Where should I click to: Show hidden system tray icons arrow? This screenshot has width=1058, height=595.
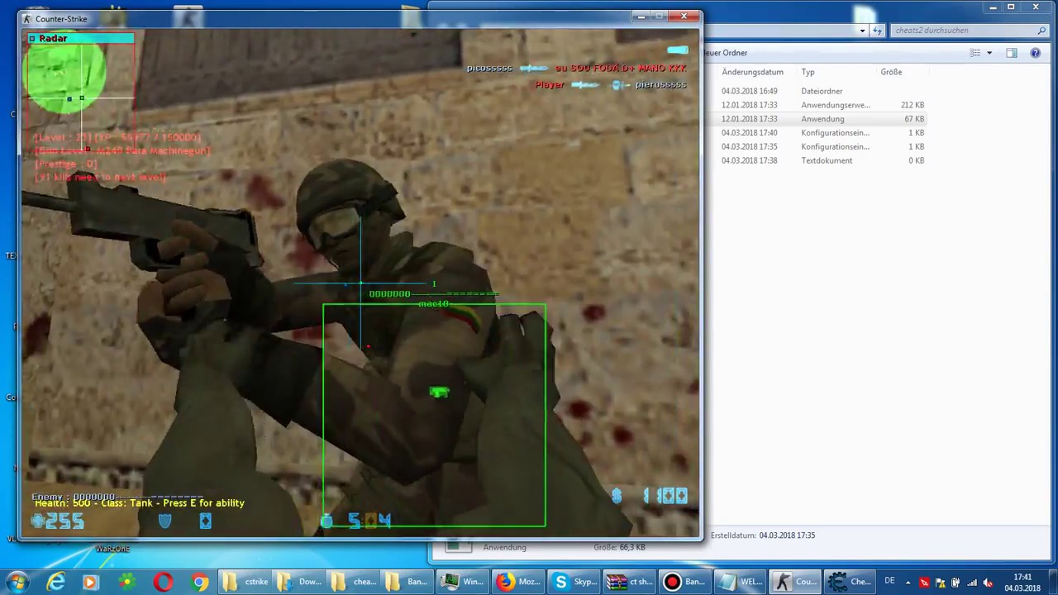click(908, 582)
